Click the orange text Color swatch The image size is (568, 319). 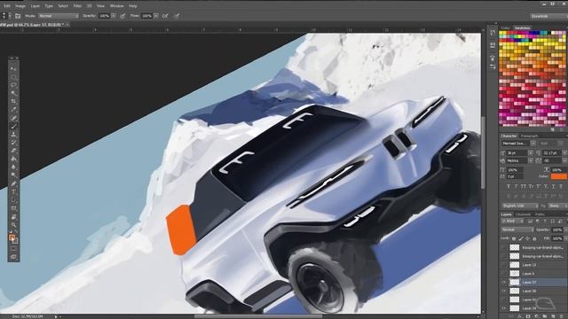click(x=558, y=176)
